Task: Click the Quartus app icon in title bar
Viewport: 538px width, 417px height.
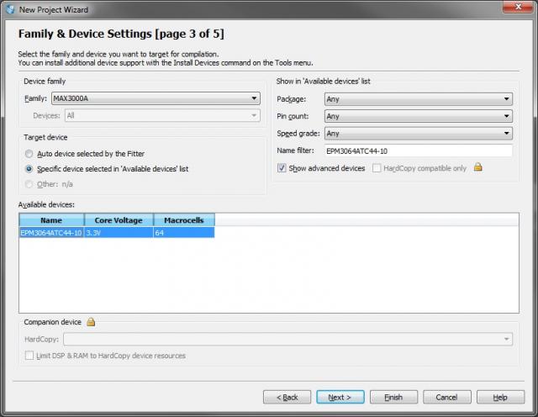Action: click(x=10, y=9)
